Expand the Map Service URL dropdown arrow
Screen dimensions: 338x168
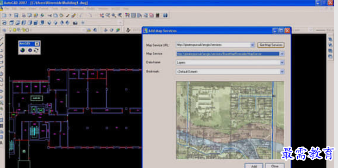[253, 45]
